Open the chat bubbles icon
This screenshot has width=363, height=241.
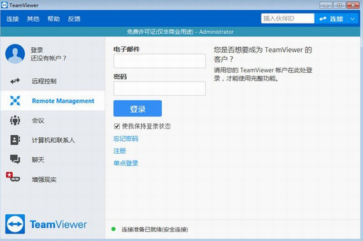click(15, 159)
